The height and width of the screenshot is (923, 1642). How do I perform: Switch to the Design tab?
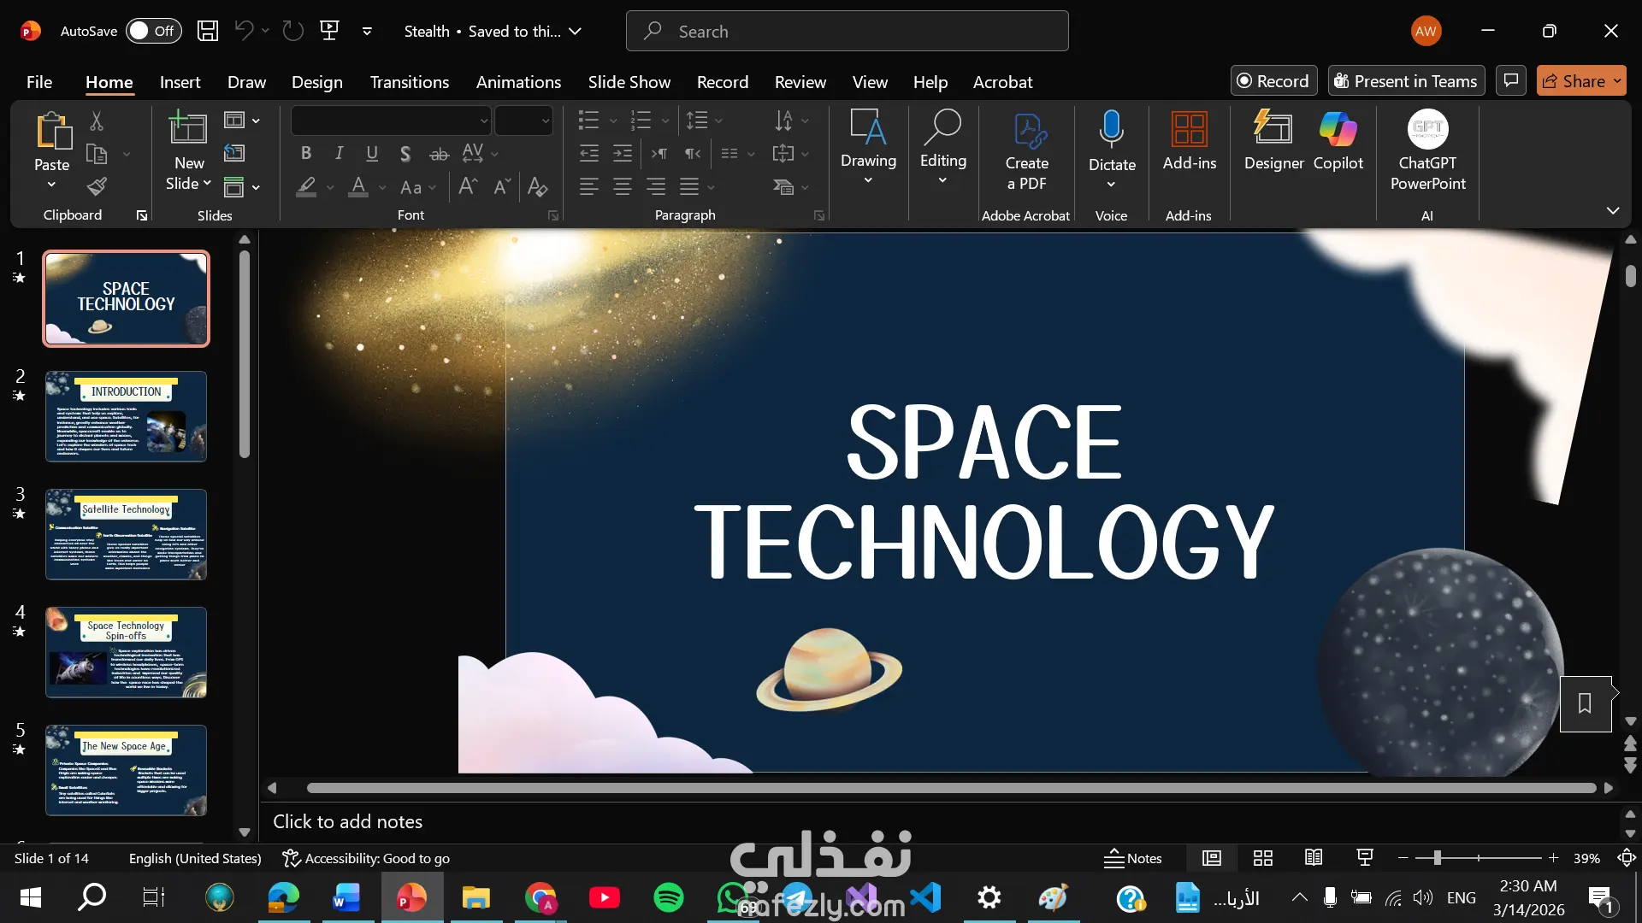coord(316,82)
